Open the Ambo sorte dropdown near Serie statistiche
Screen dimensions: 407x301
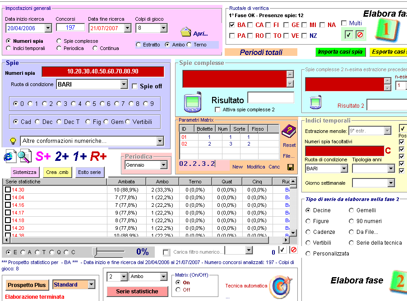tap(163, 277)
